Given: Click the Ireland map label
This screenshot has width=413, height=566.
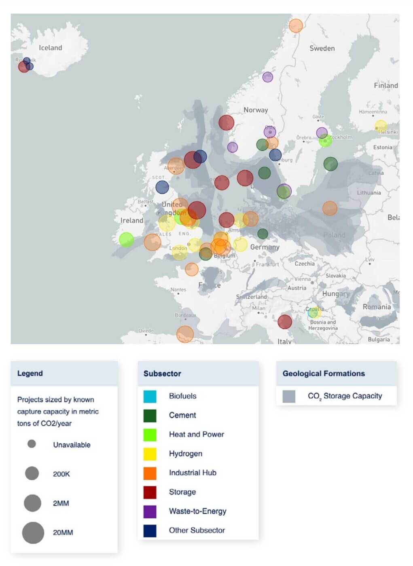Looking at the screenshot, I should 132,220.
